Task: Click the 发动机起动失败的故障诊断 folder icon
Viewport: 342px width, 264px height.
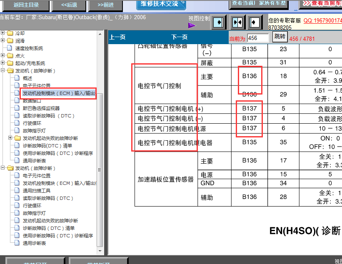Action: [17, 138]
